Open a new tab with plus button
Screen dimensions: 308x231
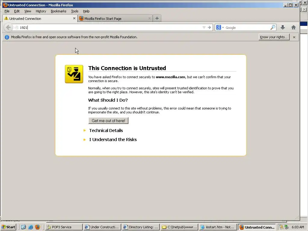pyautogui.click(x=157, y=18)
